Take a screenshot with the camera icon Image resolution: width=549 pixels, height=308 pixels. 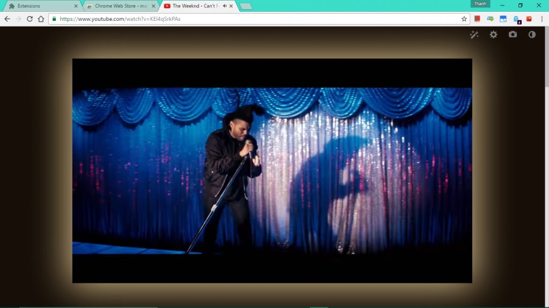click(513, 34)
